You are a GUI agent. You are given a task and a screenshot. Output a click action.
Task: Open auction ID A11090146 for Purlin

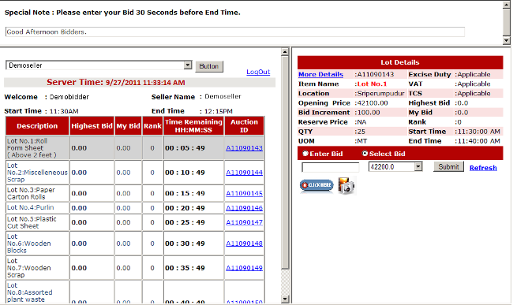click(244, 208)
